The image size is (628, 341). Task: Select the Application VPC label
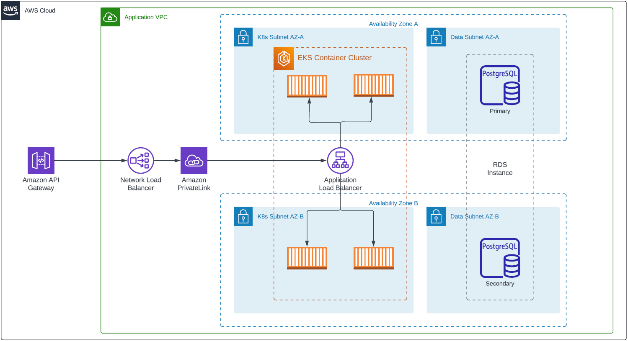coord(146,17)
